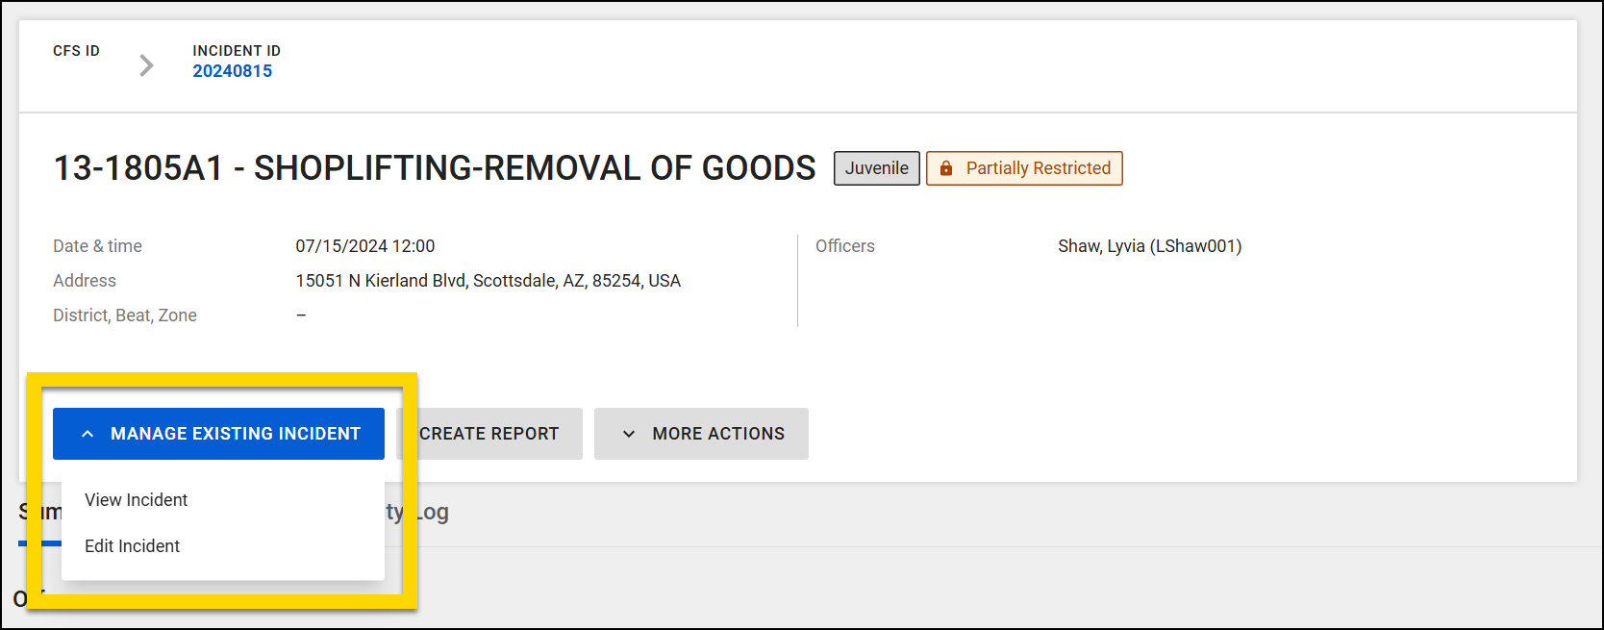Click the Manage Existing Incident button label
The height and width of the screenshot is (630, 1604).
[236, 434]
